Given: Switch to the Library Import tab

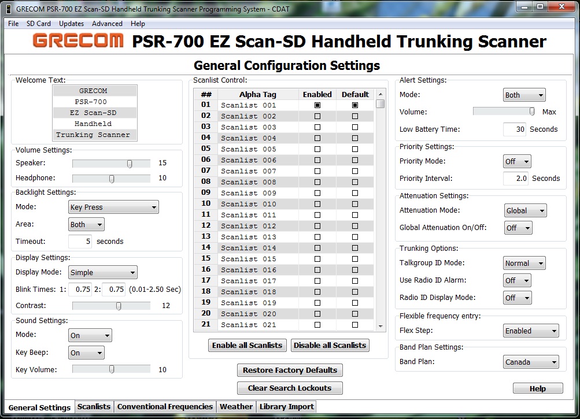Looking at the screenshot, I should click(287, 407).
